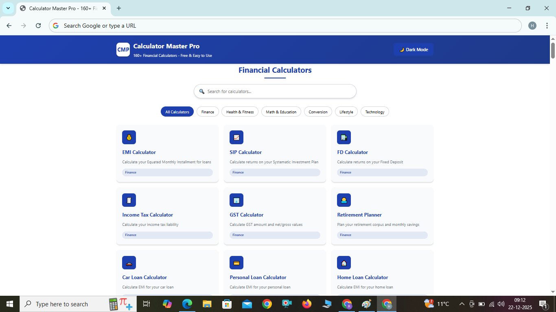Image resolution: width=556 pixels, height=312 pixels.
Task: Click the GST Calculator icon
Action: pos(236,200)
